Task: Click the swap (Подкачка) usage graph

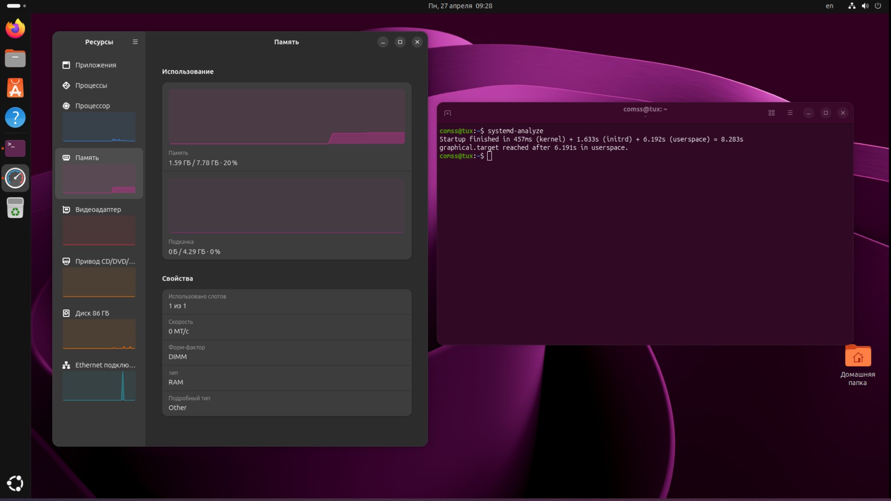Action: 286,206
